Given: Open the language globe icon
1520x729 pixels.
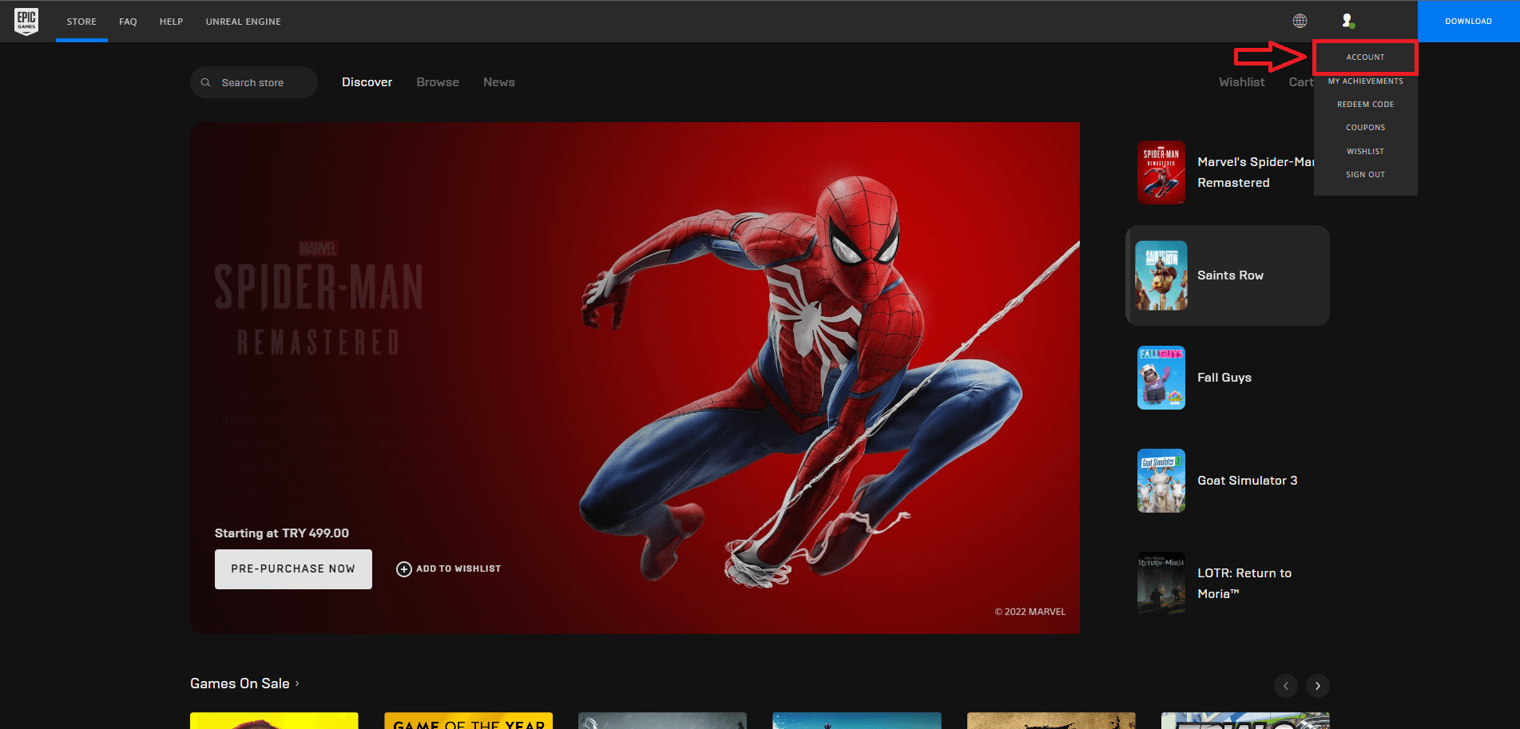Looking at the screenshot, I should pyautogui.click(x=1300, y=21).
